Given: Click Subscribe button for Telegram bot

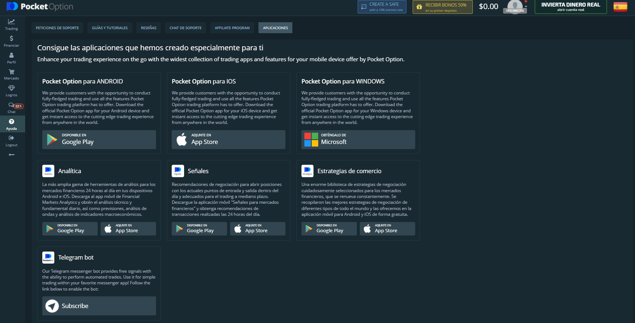Looking at the screenshot, I should tap(99, 306).
